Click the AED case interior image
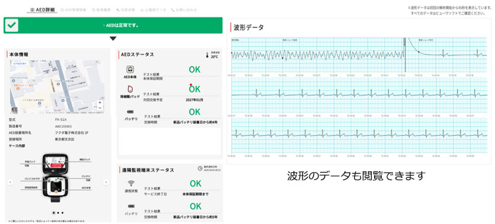495x224 pixels. pyautogui.click(x=56, y=178)
